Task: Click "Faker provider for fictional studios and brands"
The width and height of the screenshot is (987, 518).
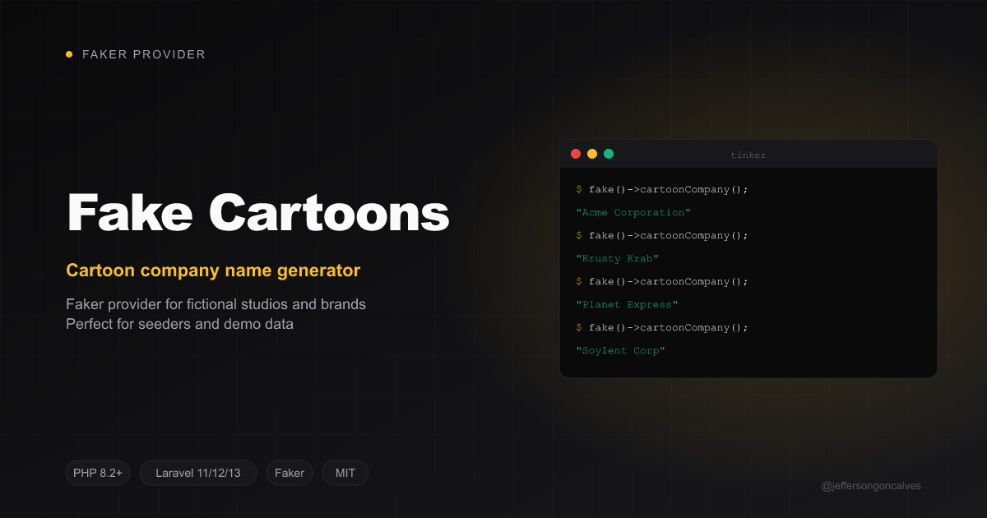Action: tap(215, 304)
